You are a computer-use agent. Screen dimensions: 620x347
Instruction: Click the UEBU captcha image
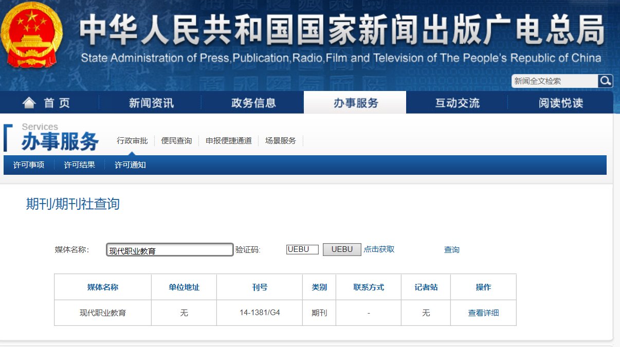point(341,249)
